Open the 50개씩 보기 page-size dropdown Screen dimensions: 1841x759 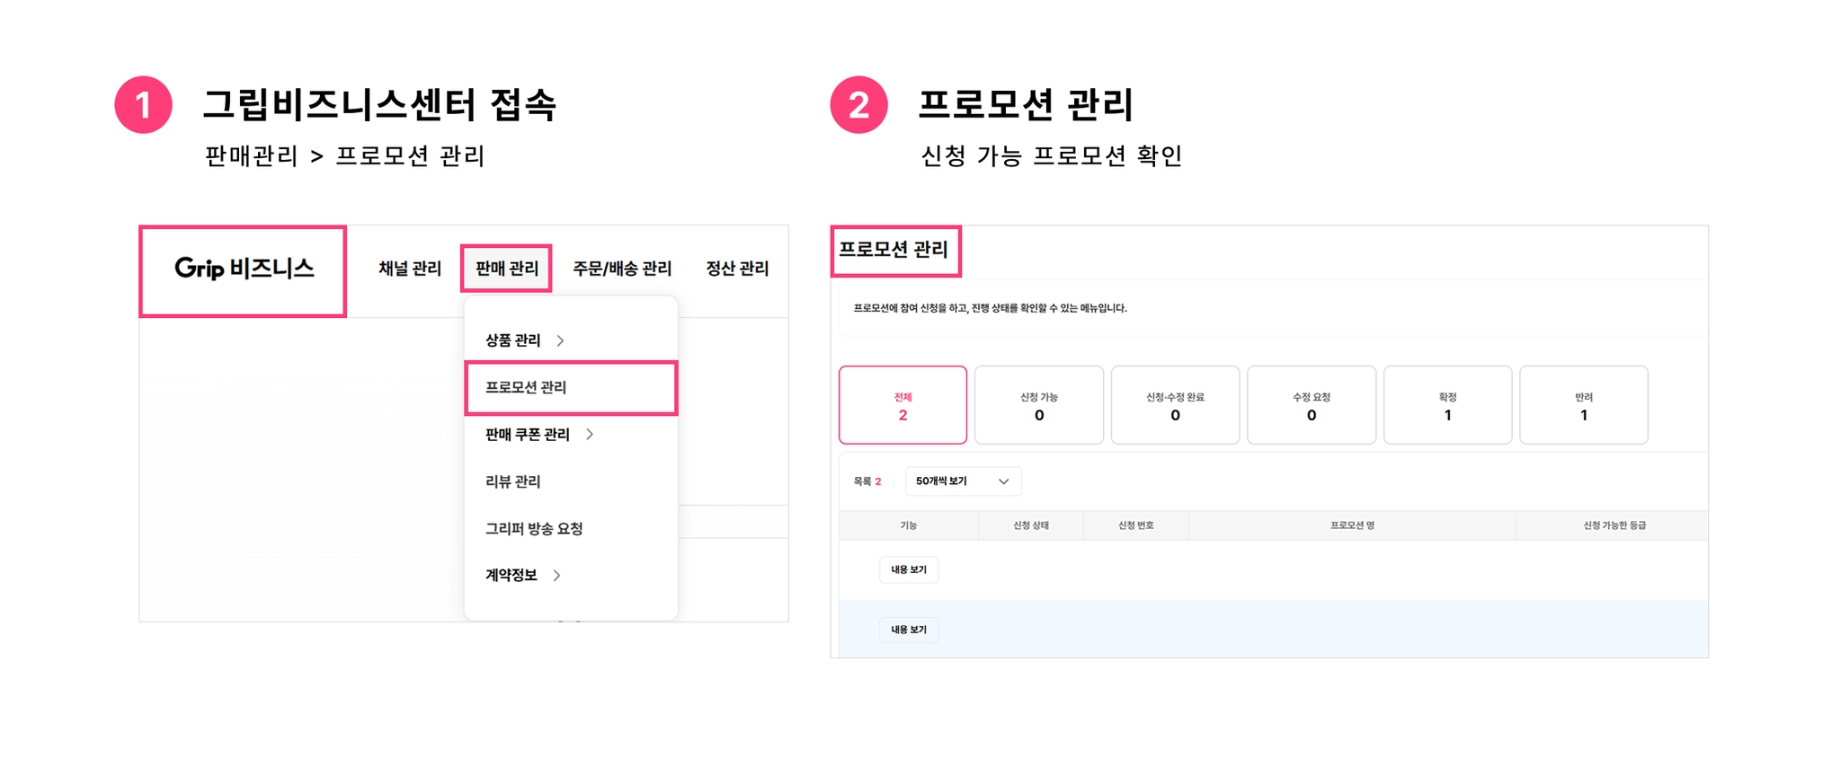click(x=963, y=481)
